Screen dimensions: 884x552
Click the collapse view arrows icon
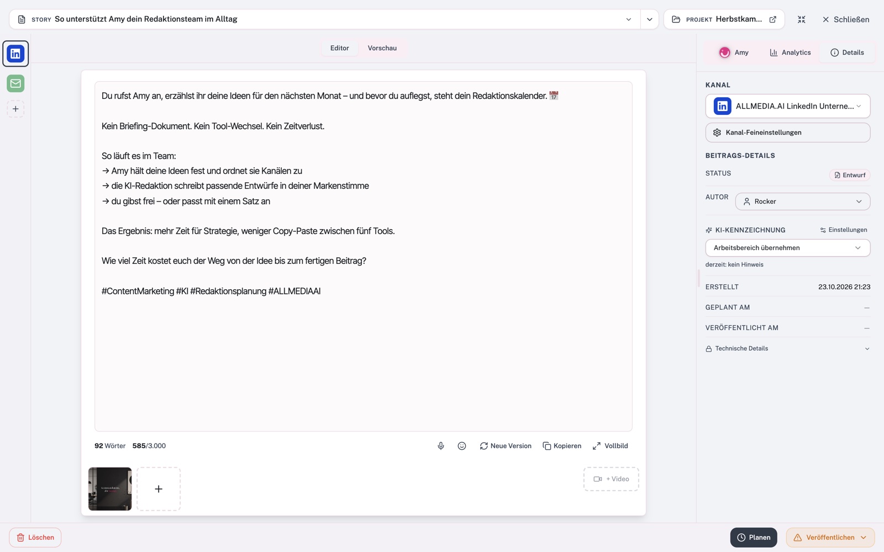pyautogui.click(x=802, y=19)
